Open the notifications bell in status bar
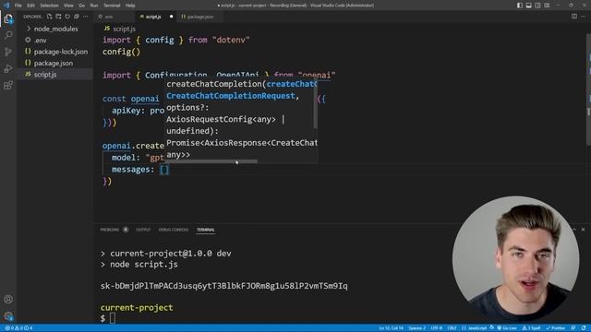Image resolution: width=591 pixels, height=332 pixels. (584, 328)
